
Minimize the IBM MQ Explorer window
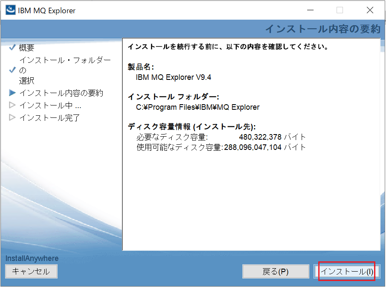click(x=311, y=10)
